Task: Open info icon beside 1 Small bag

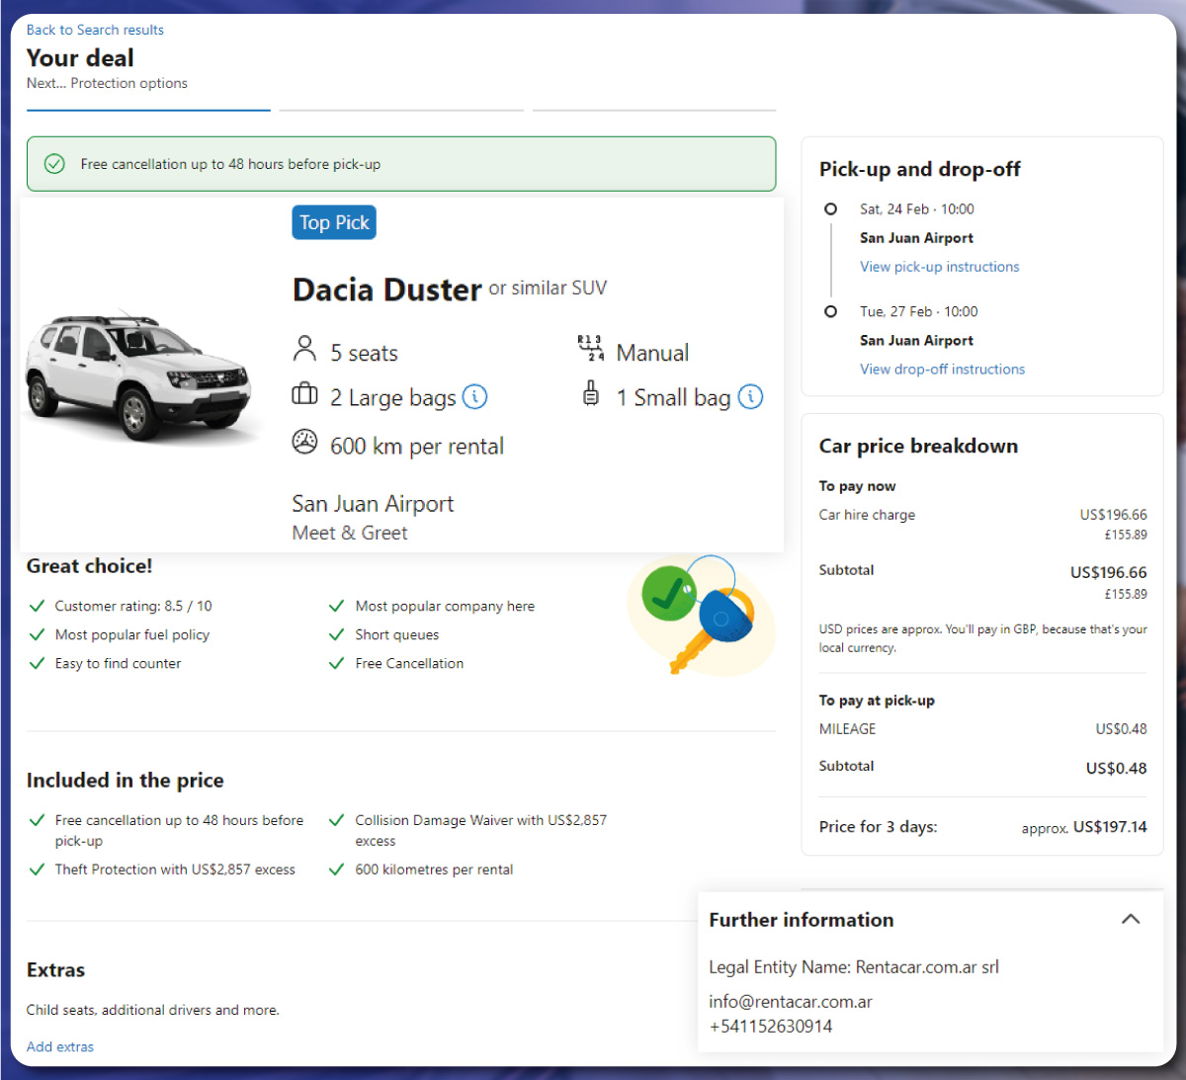Action: 751,397
